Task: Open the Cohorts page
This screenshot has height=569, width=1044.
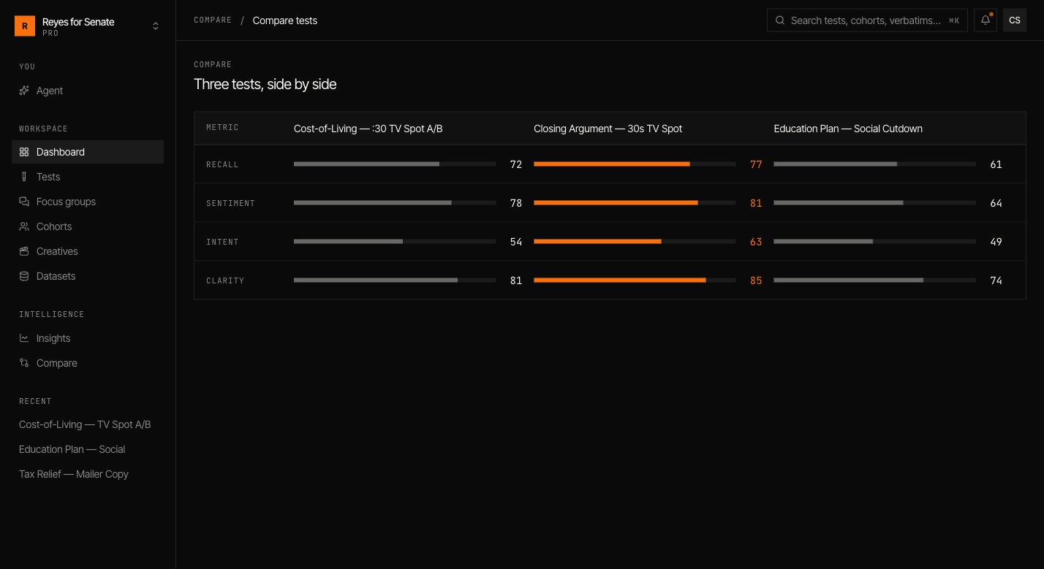Action: [x=88, y=226]
